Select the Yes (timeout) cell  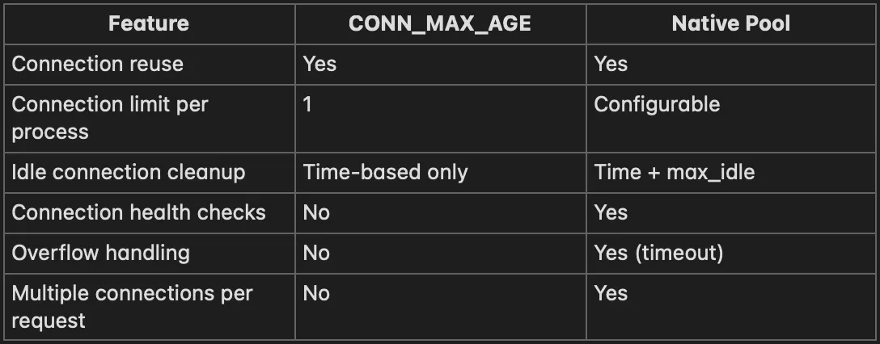[x=658, y=253]
